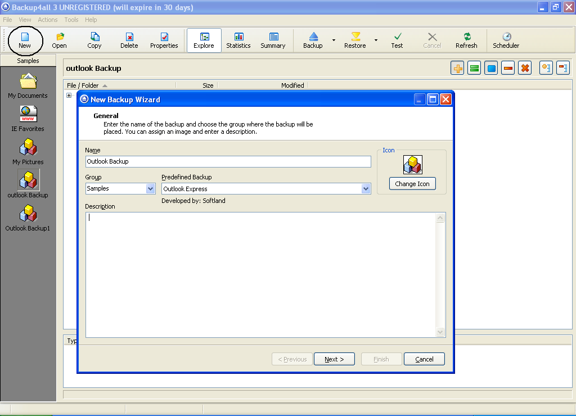Open the Help menu
The height and width of the screenshot is (416, 576).
91,20
